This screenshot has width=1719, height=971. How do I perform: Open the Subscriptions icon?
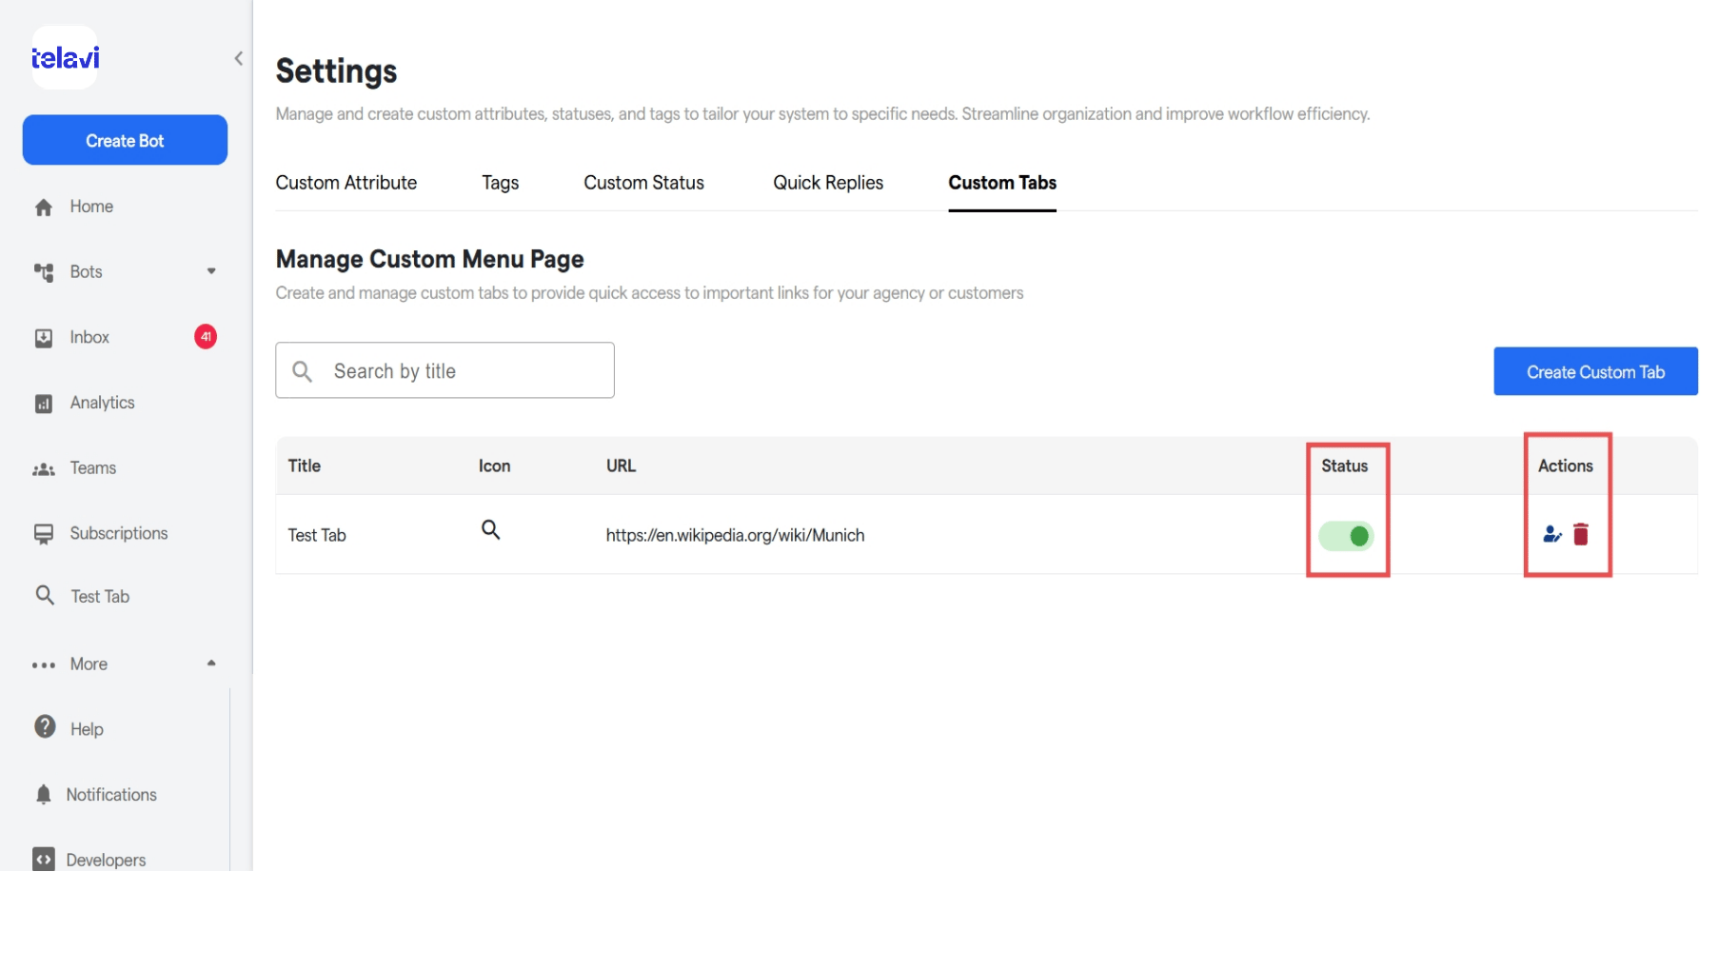coord(44,534)
